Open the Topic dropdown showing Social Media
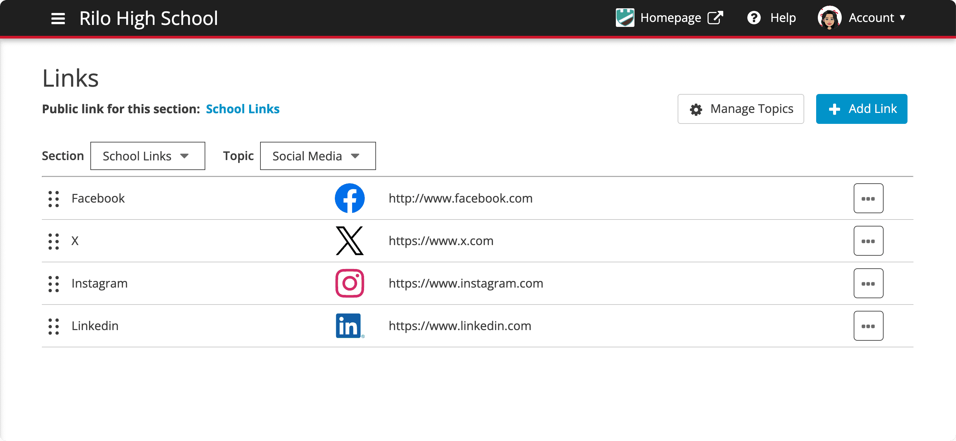 (x=318, y=156)
